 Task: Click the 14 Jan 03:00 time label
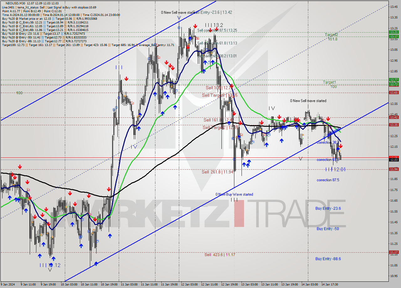click(x=310, y=285)
